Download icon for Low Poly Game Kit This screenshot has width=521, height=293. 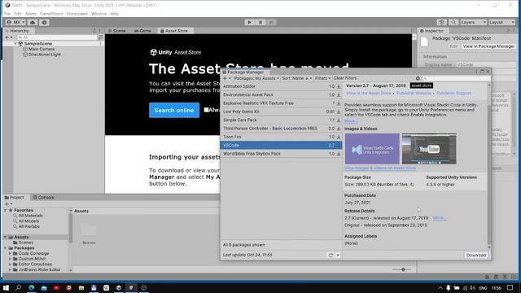tap(339, 112)
